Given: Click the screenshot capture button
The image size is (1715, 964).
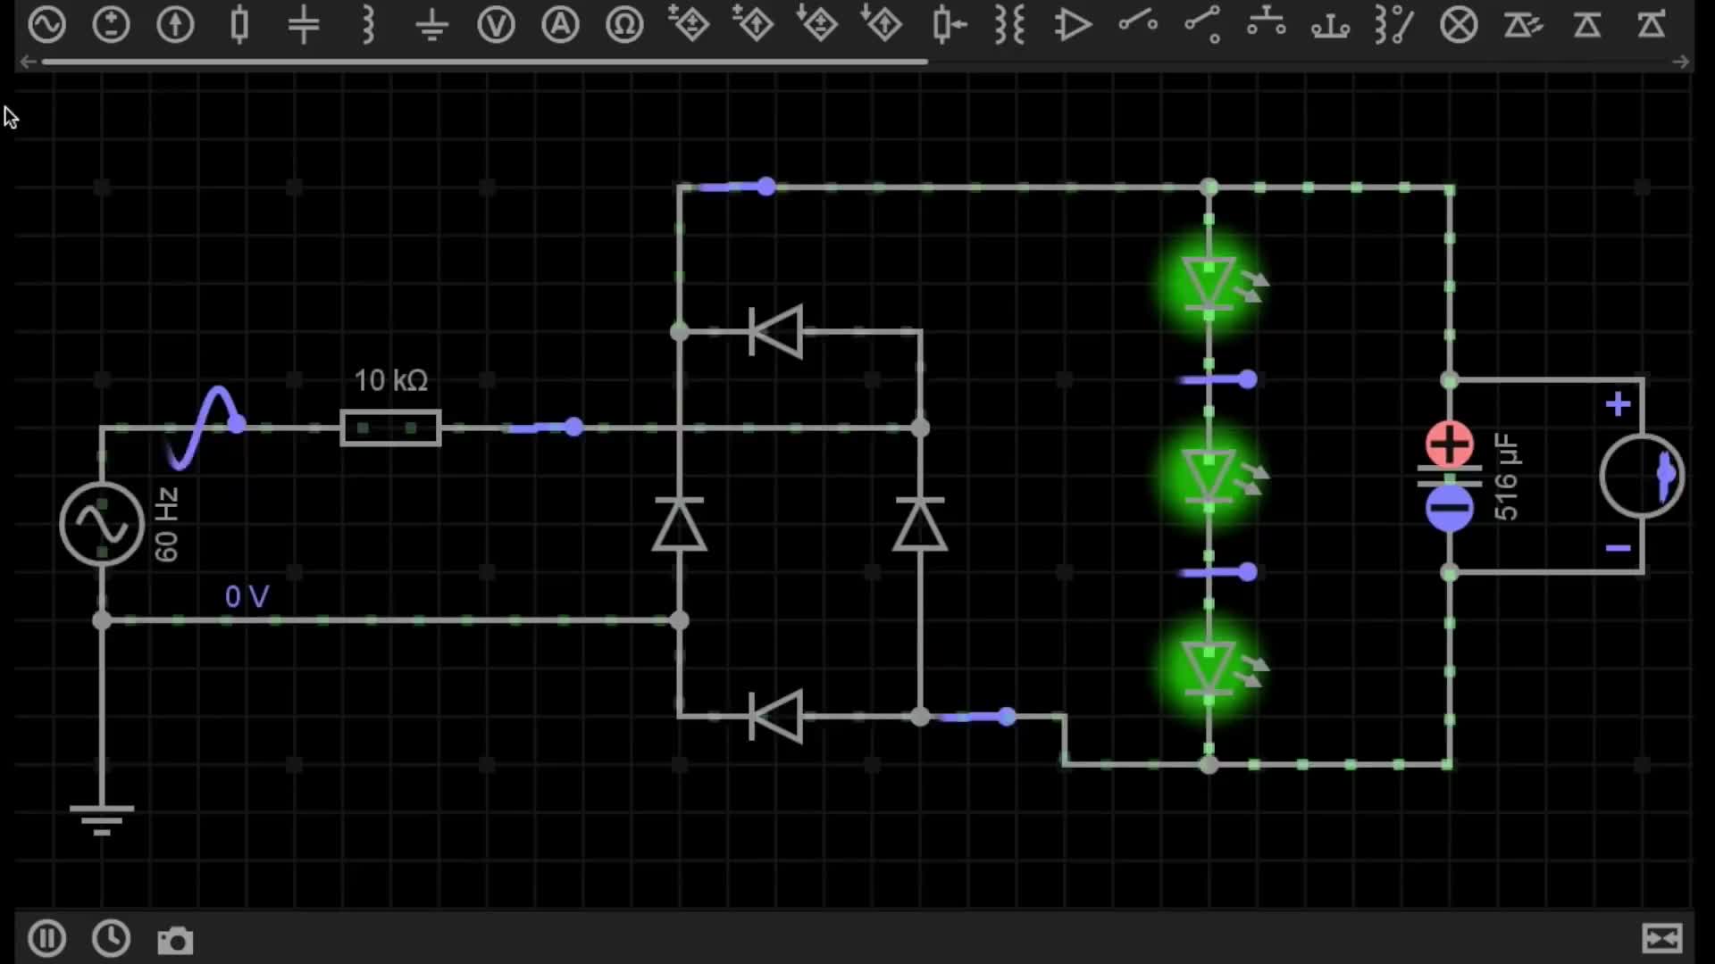Looking at the screenshot, I should [x=173, y=938].
